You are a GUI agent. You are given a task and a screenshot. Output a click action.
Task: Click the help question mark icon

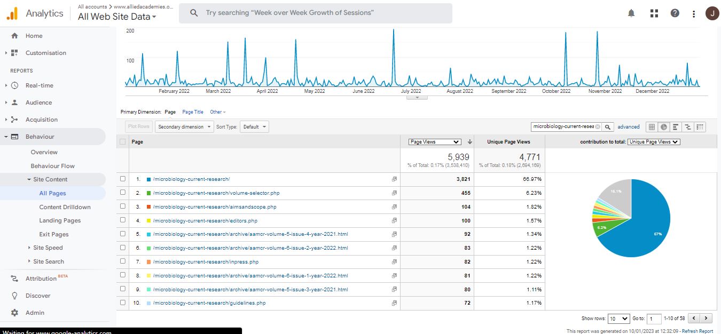point(675,13)
